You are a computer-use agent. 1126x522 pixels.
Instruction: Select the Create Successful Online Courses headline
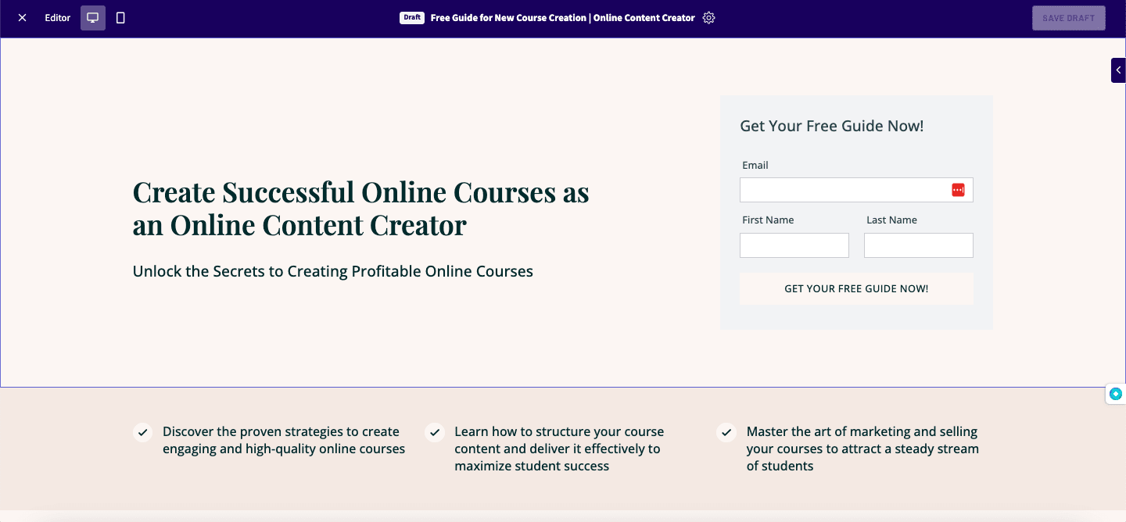tap(361, 208)
